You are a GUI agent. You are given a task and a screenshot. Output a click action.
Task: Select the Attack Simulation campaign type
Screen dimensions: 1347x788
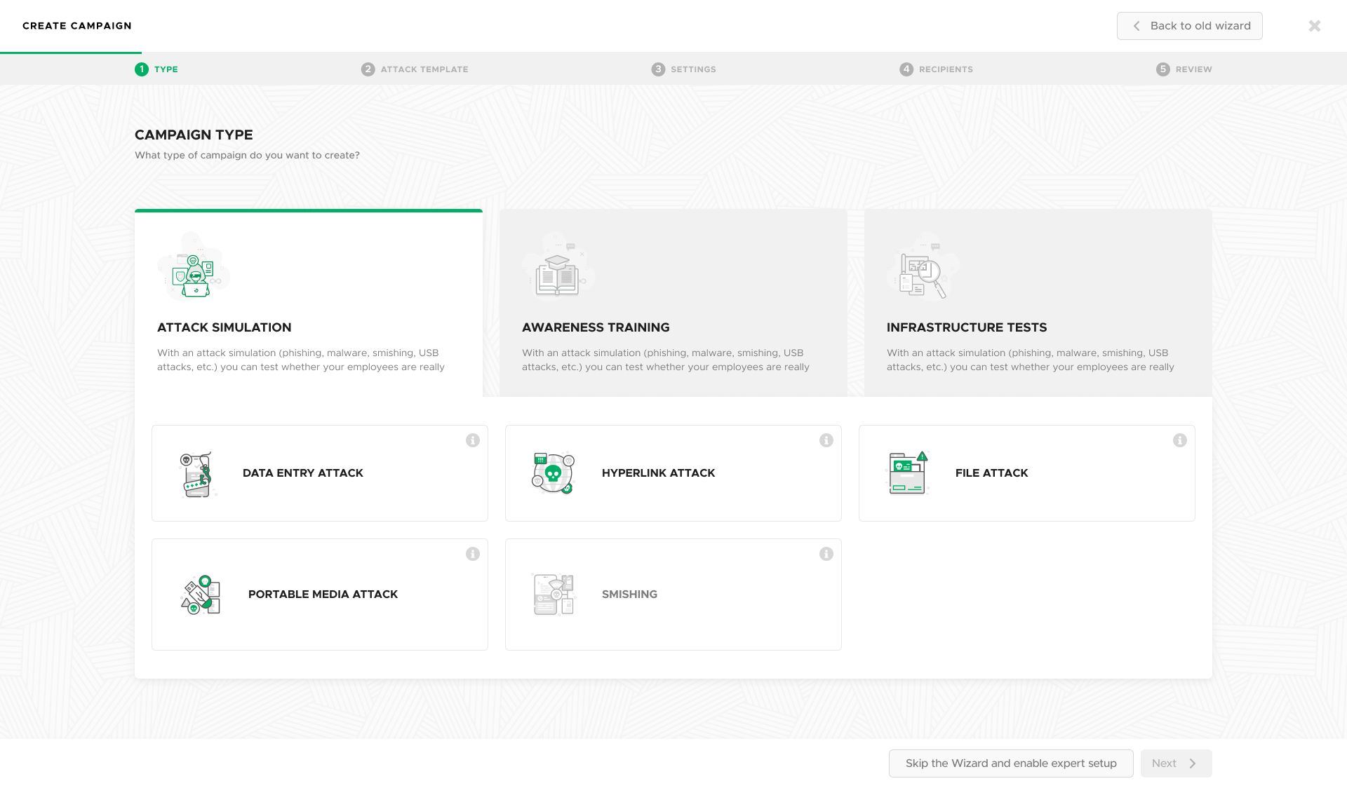point(309,303)
